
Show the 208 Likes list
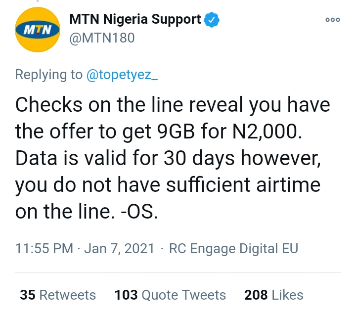[x=273, y=295]
